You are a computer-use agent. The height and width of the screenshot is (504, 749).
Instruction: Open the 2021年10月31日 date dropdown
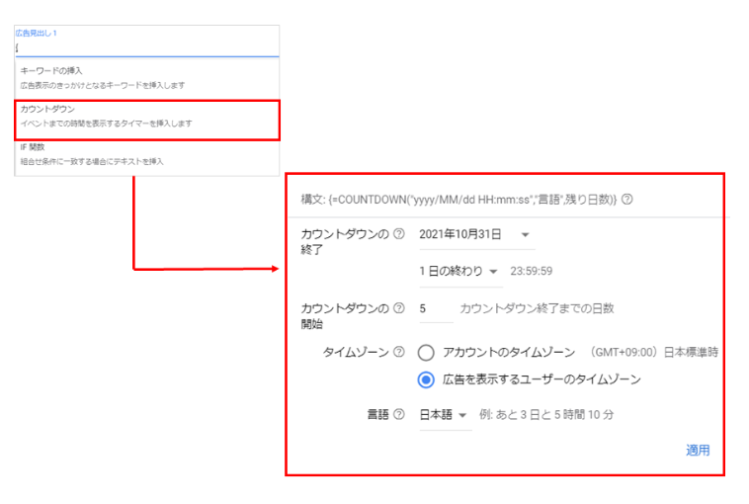point(474,234)
